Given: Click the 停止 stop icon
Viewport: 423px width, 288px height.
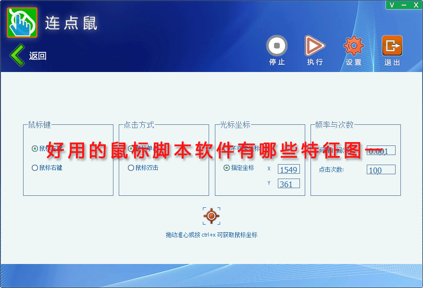Looking at the screenshot, I should point(276,46).
